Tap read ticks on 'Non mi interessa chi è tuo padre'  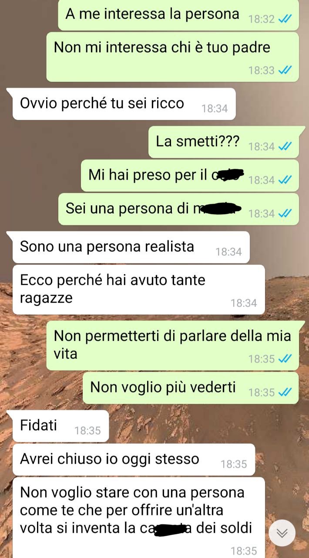pos(285,70)
